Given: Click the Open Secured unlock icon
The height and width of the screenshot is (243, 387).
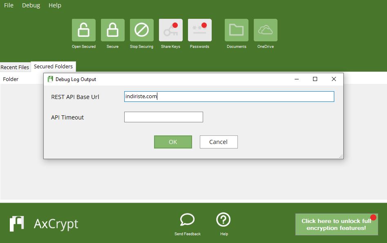Looking at the screenshot, I should [84, 30].
